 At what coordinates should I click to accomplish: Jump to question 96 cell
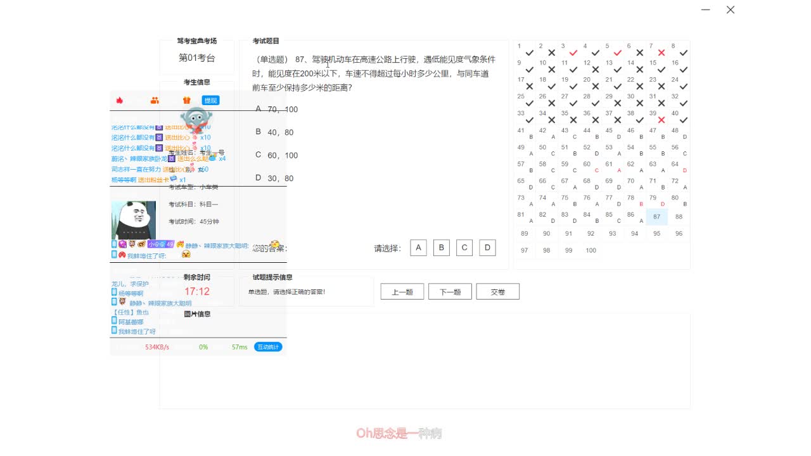pos(679,234)
